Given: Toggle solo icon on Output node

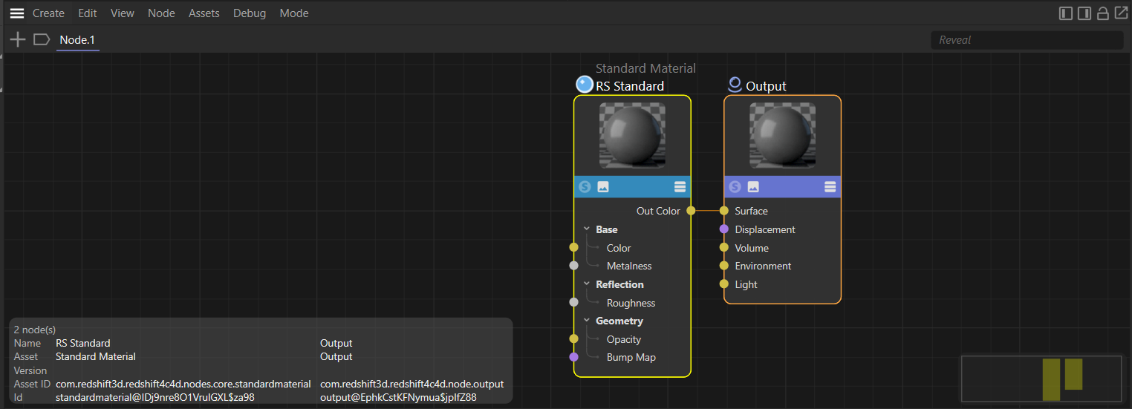Looking at the screenshot, I should pyautogui.click(x=735, y=187).
